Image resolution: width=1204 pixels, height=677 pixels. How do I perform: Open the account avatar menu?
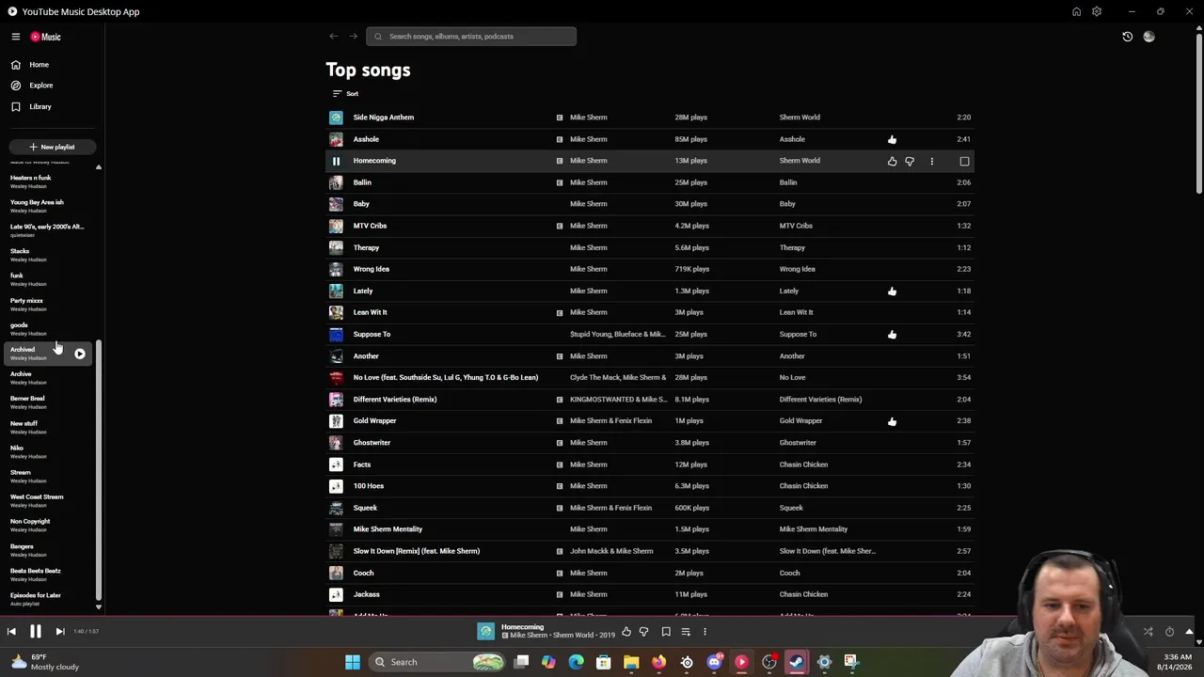tap(1149, 37)
